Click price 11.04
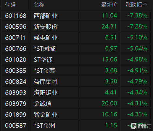 109,15
